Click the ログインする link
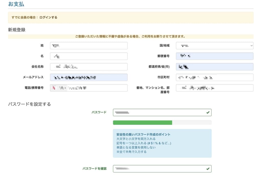Viewport: 262px width, 175px height. point(48,17)
